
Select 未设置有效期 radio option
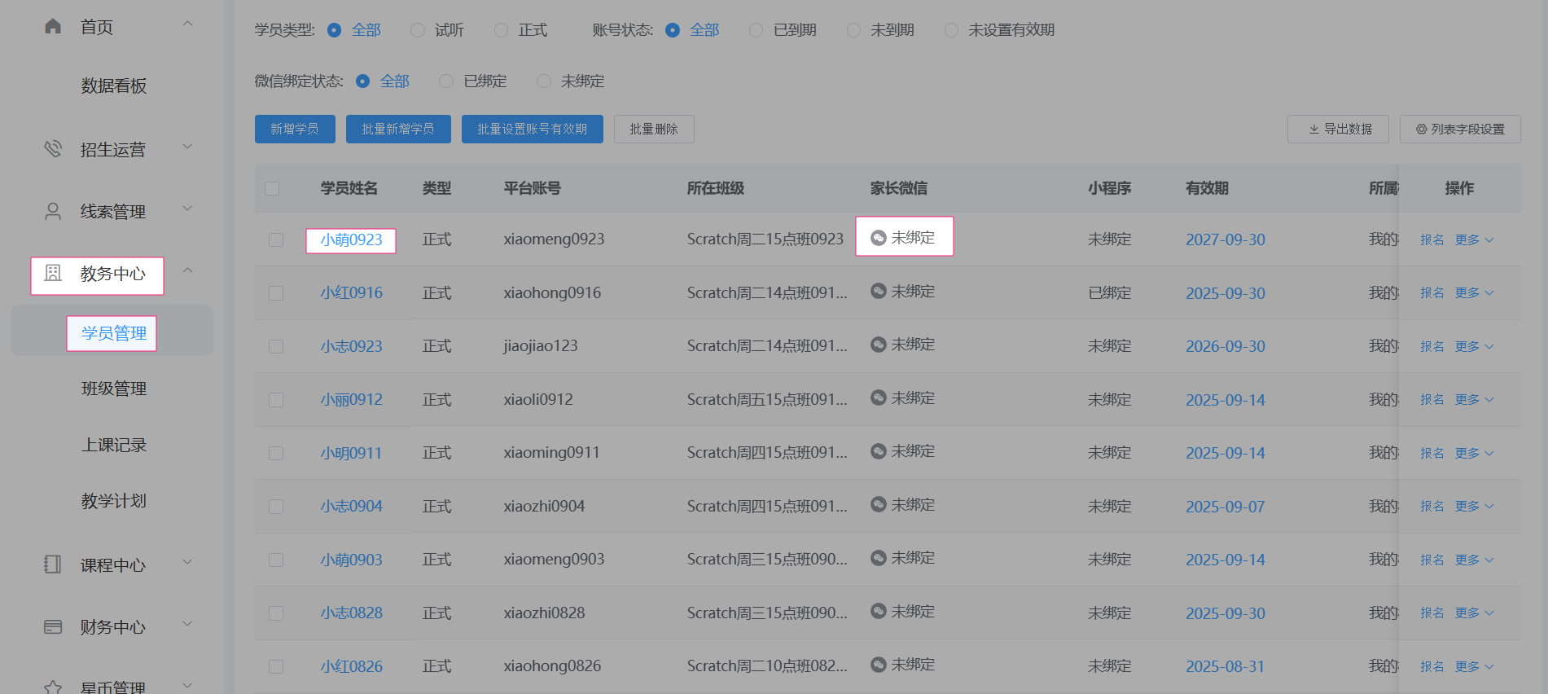click(951, 30)
